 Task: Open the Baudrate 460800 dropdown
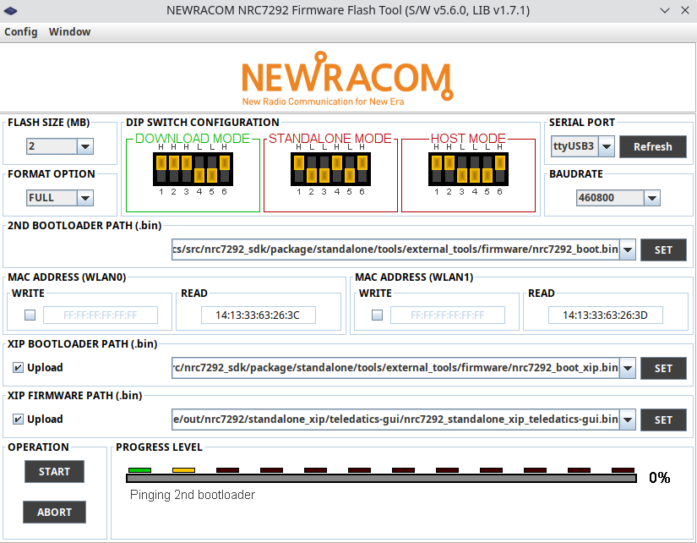[652, 198]
